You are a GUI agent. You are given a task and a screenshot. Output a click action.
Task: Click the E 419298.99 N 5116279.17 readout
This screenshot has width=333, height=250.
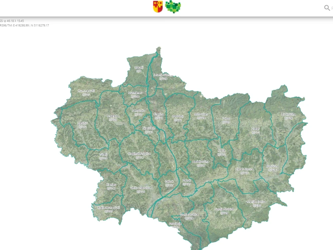pos(31,25)
